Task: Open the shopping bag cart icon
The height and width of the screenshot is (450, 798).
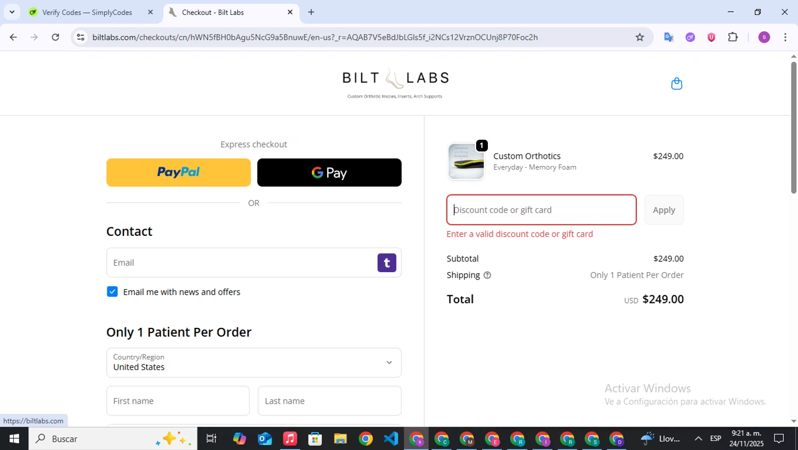Action: (x=676, y=83)
